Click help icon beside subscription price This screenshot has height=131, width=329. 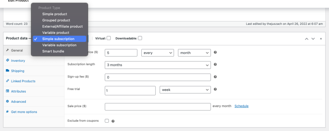(215, 52)
